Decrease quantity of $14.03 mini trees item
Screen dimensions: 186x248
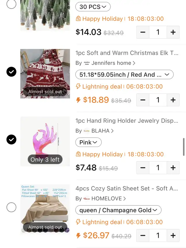pyautogui.click(x=143, y=32)
